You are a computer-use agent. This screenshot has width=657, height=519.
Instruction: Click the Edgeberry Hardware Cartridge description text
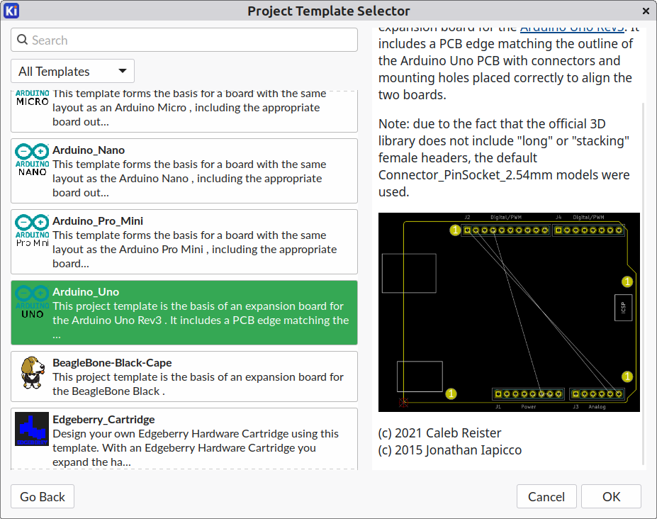pos(196,447)
